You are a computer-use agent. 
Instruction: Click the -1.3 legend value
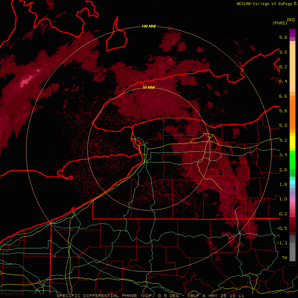point(282,243)
